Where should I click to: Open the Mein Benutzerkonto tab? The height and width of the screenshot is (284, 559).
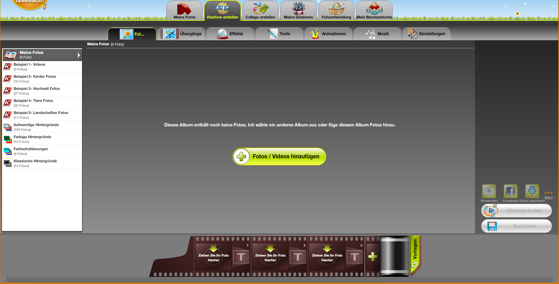374,11
